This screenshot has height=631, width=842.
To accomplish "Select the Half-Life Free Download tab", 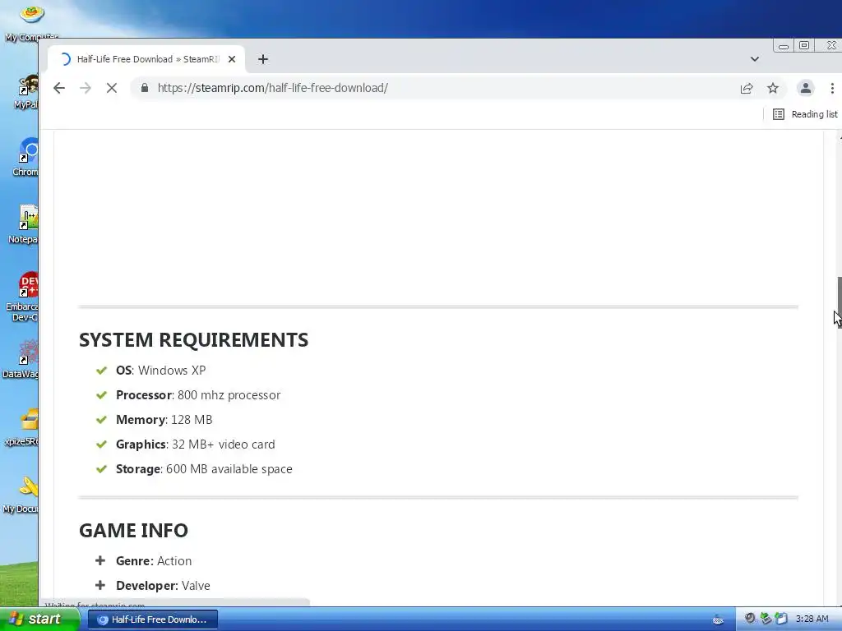I will [146, 59].
